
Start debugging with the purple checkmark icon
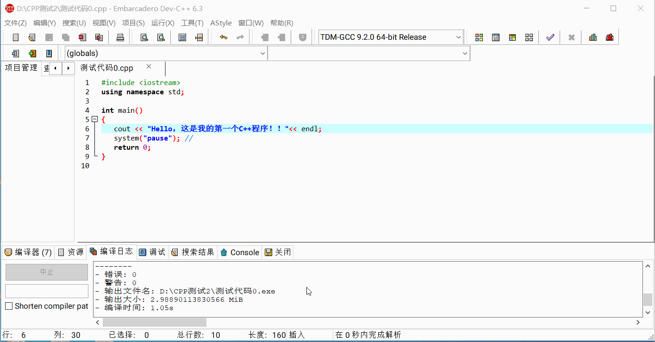click(x=550, y=37)
